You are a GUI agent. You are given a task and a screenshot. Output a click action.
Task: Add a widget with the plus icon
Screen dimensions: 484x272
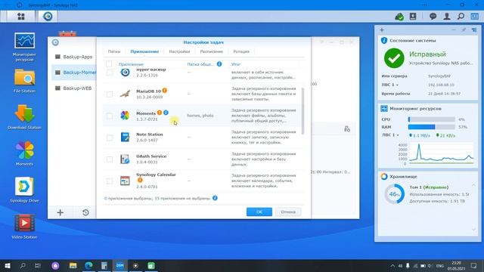[382, 30]
